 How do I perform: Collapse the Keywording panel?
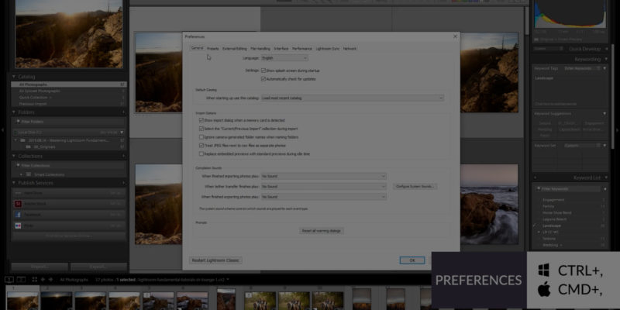click(604, 60)
